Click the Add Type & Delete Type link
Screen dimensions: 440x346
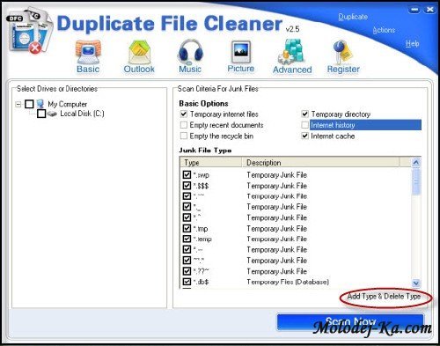(384, 297)
